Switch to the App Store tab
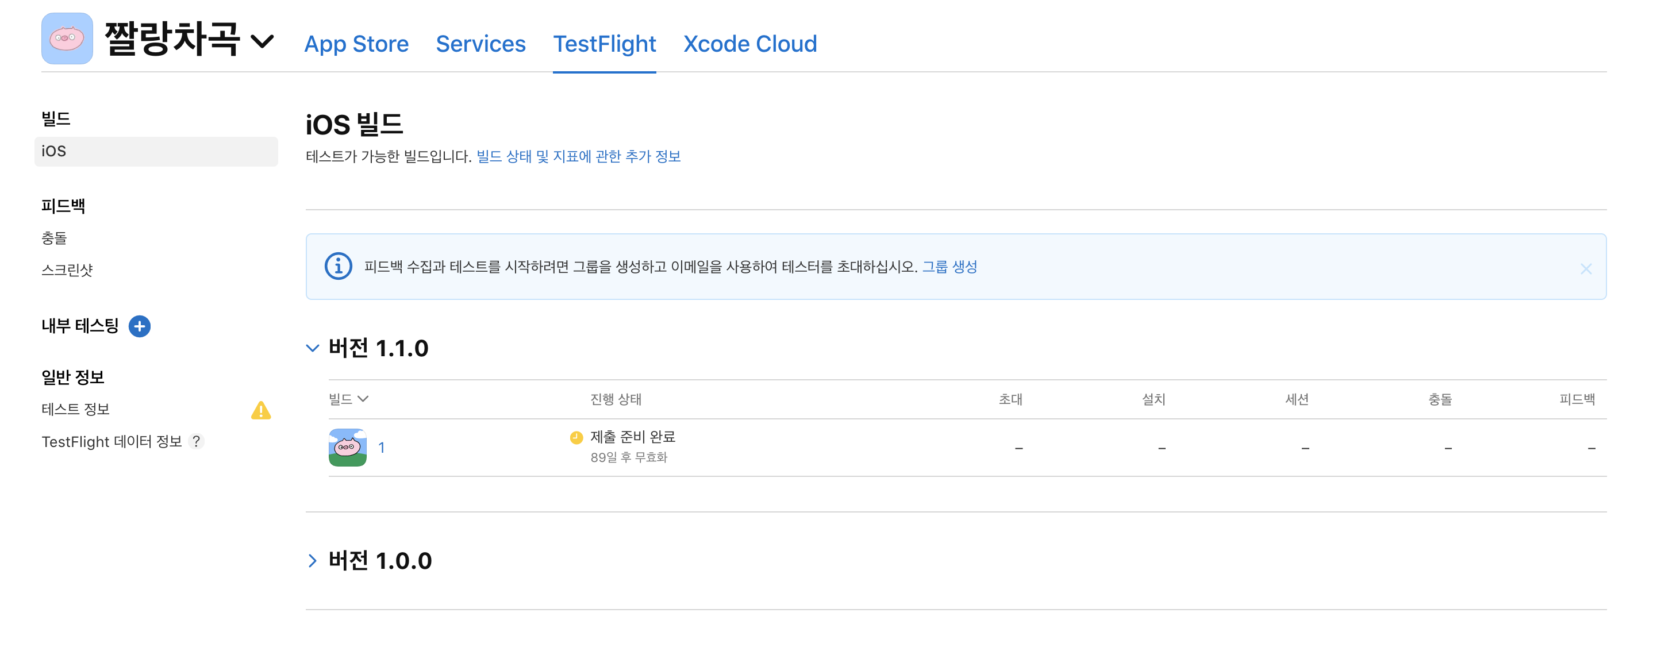The height and width of the screenshot is (655, 1653). (x=356, y=44)
